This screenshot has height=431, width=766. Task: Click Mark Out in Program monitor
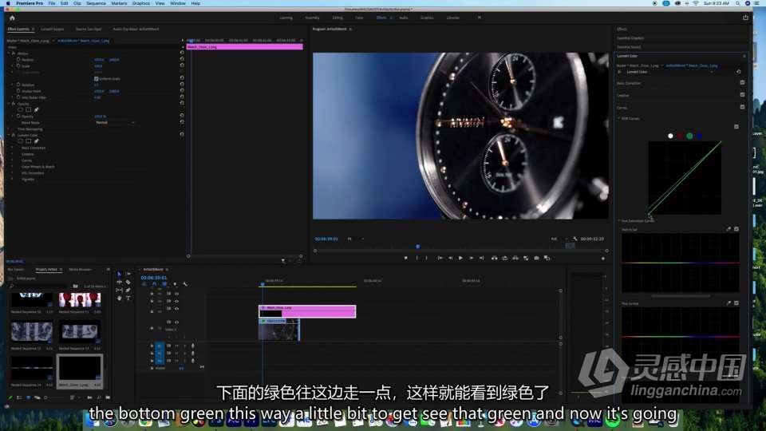(x=426, y=258)
